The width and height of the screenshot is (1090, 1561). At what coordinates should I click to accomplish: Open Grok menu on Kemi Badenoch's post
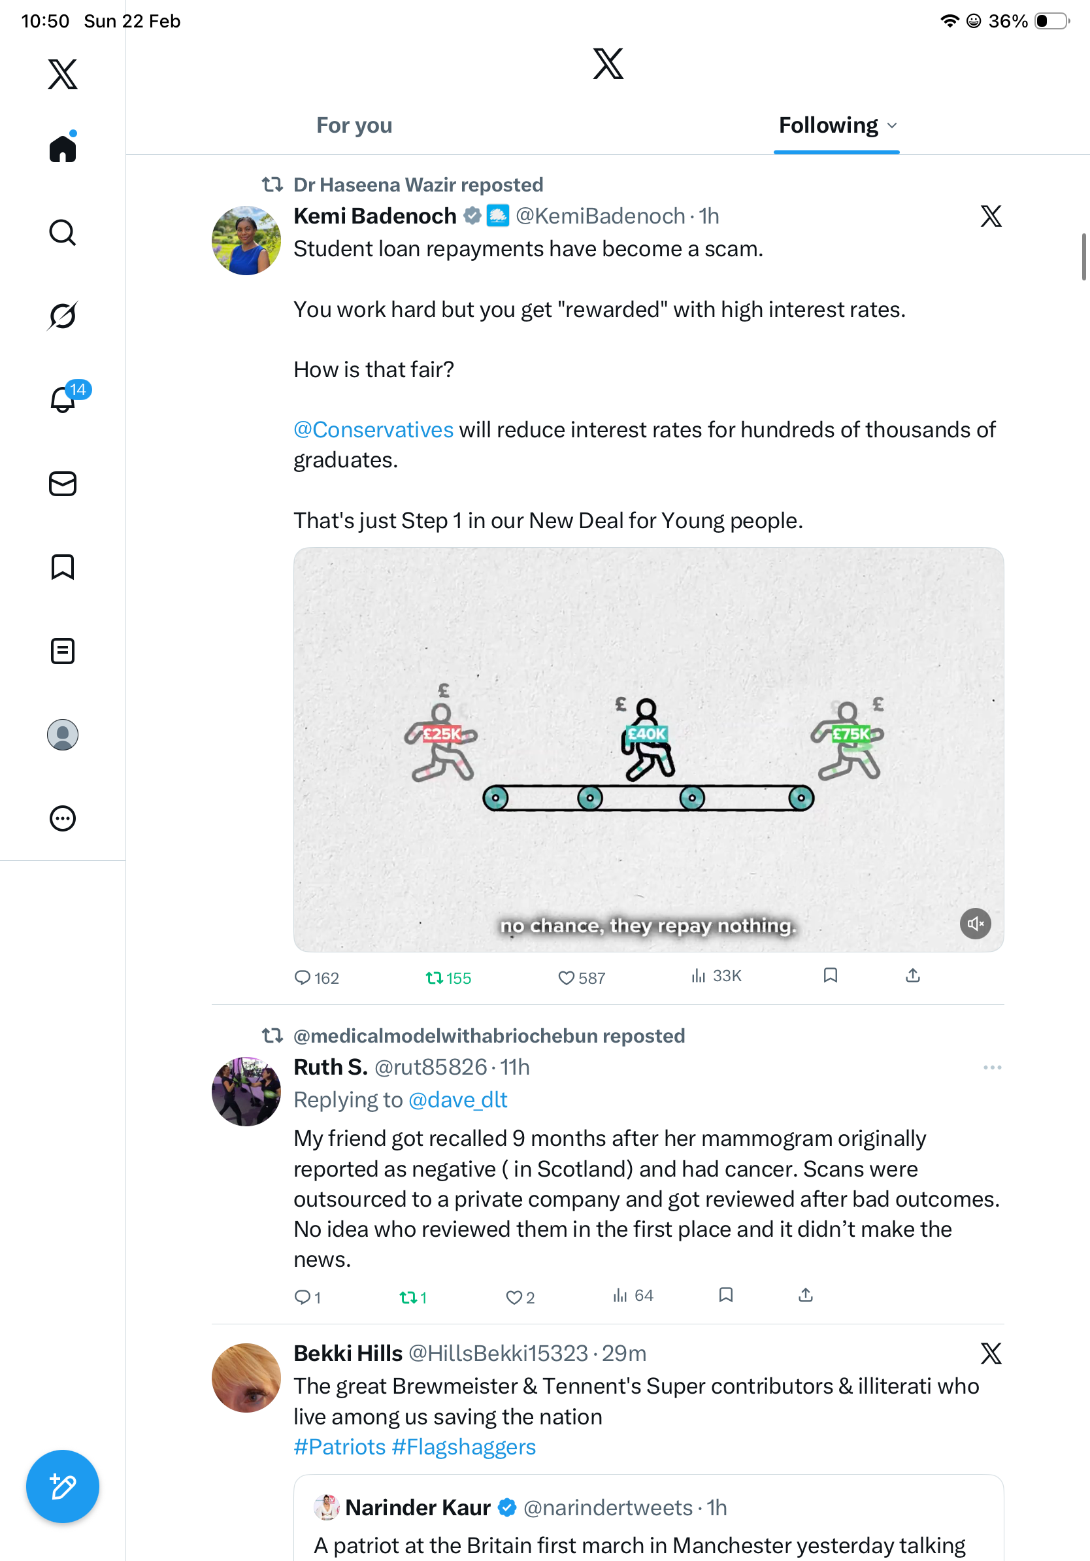point(991,216)
